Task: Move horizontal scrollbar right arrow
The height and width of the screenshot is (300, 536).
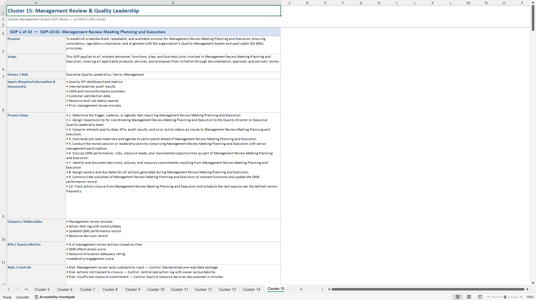Action: 527,289
